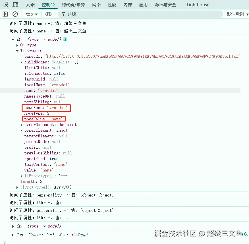Screen dimensions: 249x244
Task: Open the top context dropdown
Action: [x=32, y=14]
